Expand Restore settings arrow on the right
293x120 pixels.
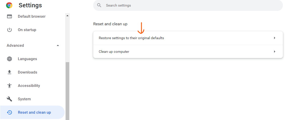[275, 38]
